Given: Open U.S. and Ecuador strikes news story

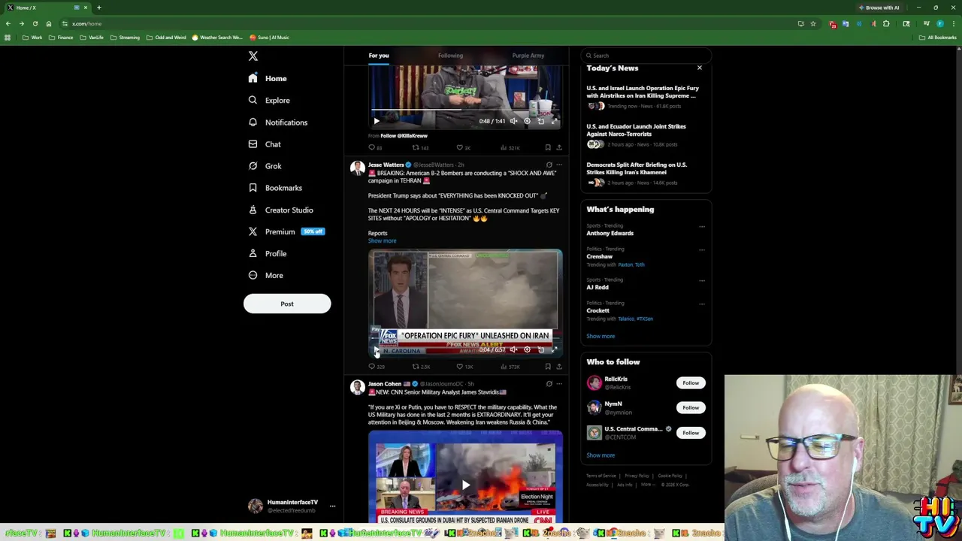Looking at the screenshot, I should [645, 135].
